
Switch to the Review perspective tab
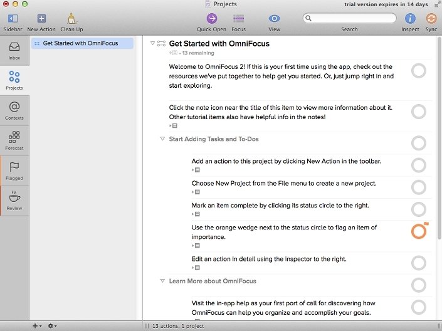14,201
